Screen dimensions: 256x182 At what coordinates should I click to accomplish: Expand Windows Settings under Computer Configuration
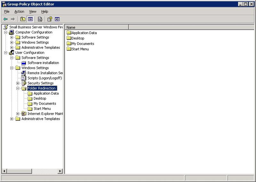(12, 42)
